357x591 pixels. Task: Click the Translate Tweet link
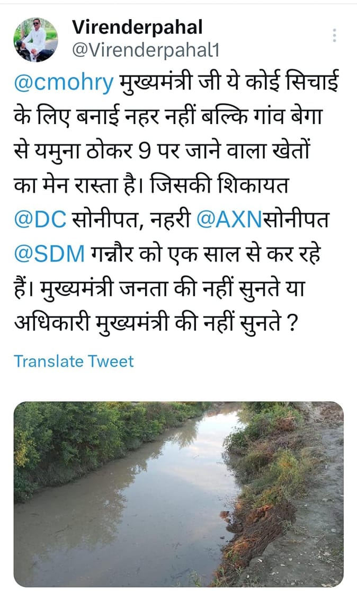74,361
